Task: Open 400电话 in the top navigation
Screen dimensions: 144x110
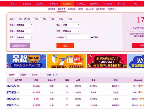Action: 81,4
